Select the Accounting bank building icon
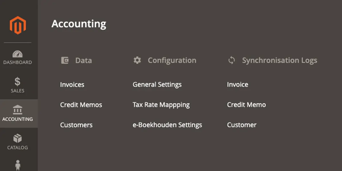Image resolution: width=342 pixels, height=171 pixels. [18, 110]
